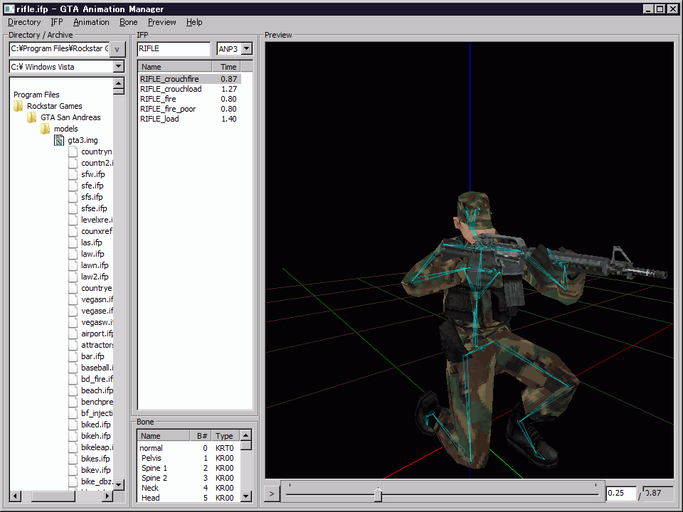Viewport: 683px width, 512px height.
Task: Open the ANP3 format dropdown
Action: 246,49
